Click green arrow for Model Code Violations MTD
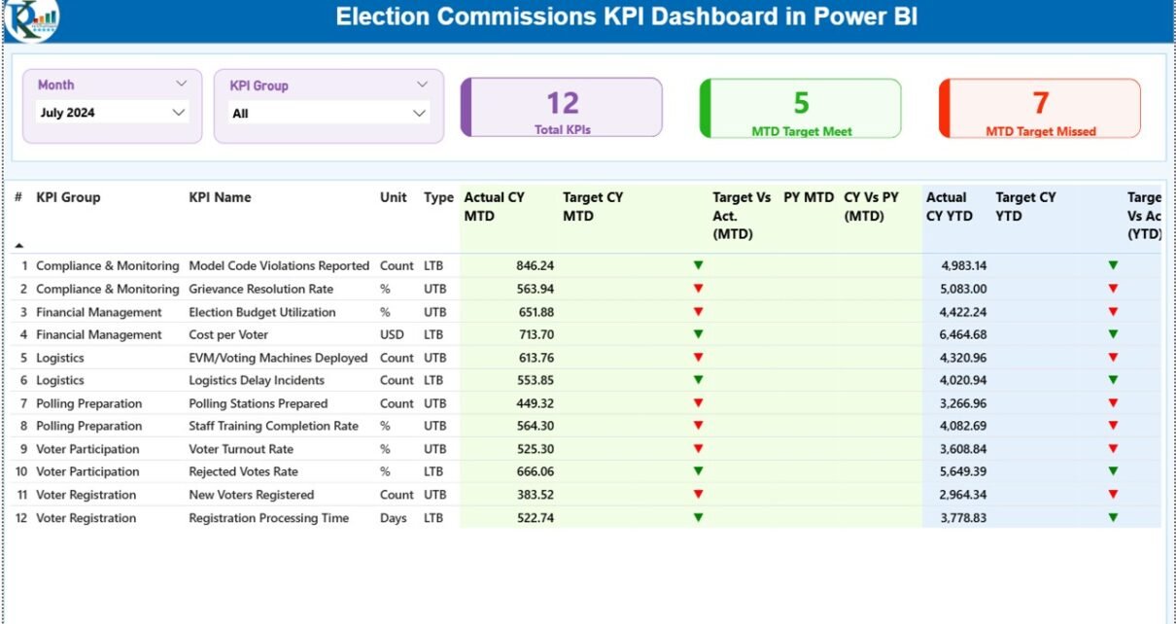The height and width of the screenshot is (624, 1176). pos(698,265)
